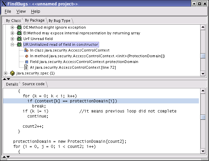Click source code scrollbar down arrow
Image resolution: width=209 pixels, height=161 pixels.
point(203,151)
